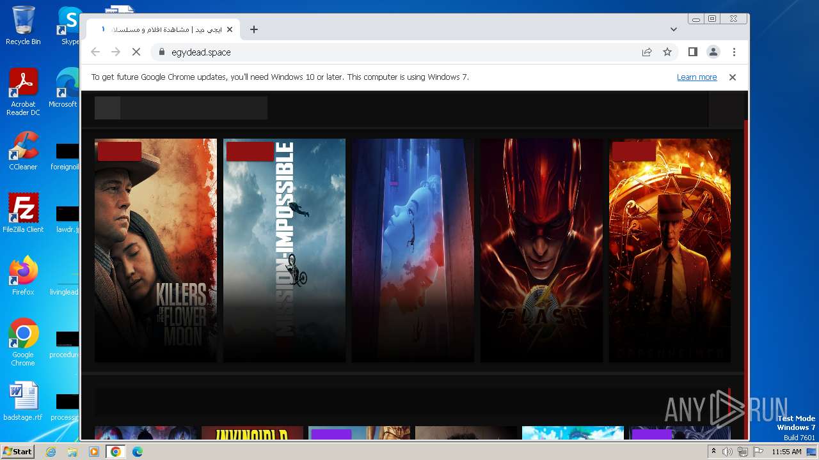The height and width of the screenshot is (460, 819).
Task: Open the Oppenheimer movie poster
Action: coord(670,250)
